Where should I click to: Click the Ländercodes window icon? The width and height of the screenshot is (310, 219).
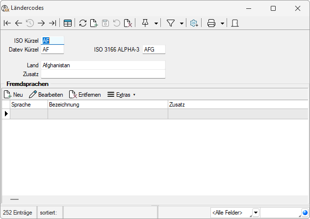(x=5, y=8)
